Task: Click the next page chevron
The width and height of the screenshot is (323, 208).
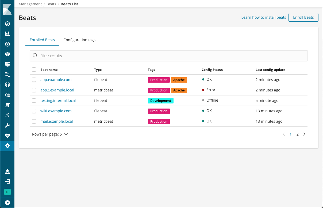Action: click(304, 134)
